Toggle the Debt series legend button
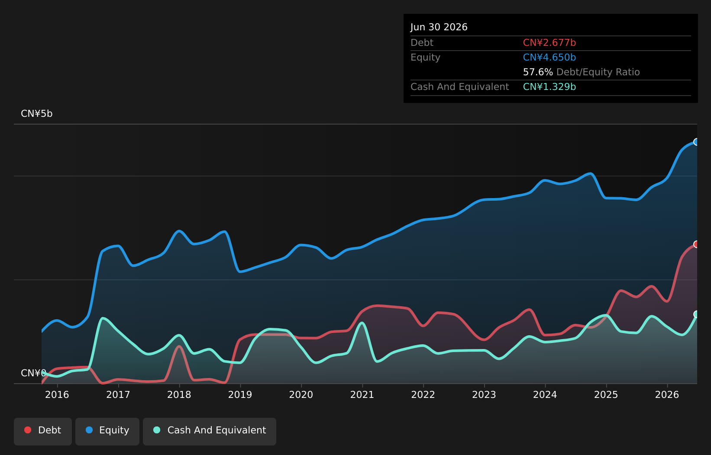711x455 pixels. coord(43,431)
